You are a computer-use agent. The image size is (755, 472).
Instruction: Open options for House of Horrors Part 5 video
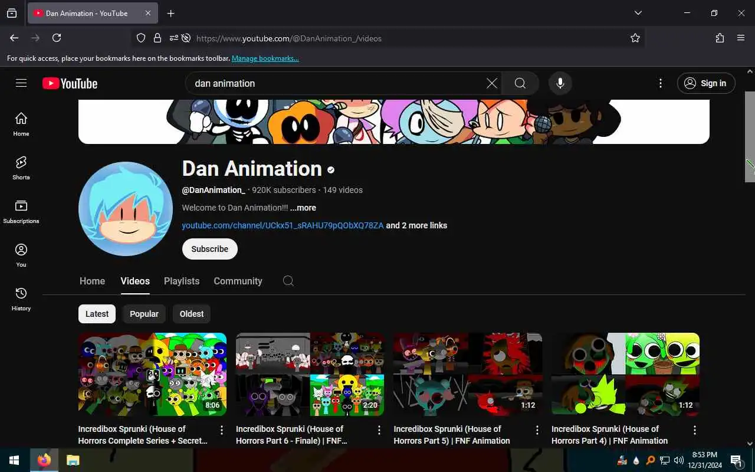point(537,430)
